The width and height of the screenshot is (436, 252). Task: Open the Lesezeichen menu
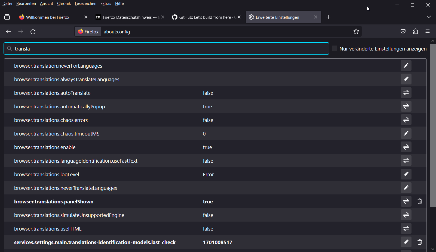pos(85,4)
